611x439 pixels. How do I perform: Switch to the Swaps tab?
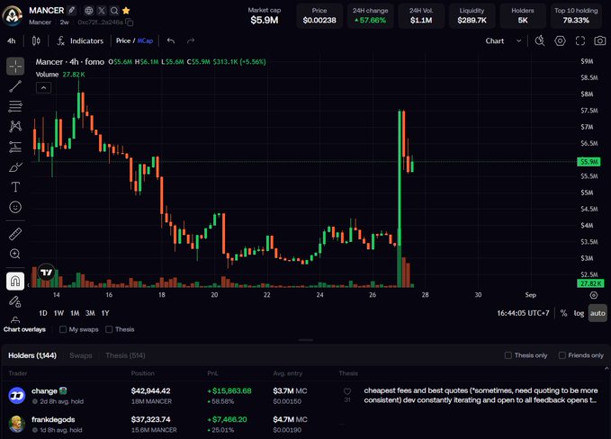point(81,355)
